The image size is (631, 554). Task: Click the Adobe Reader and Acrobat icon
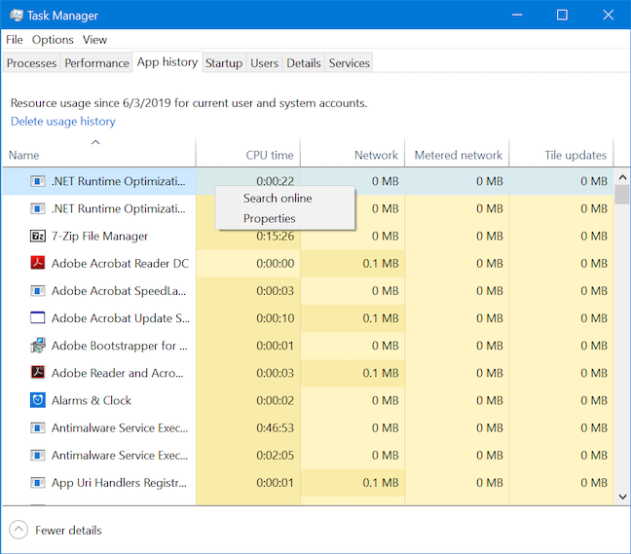(x=37, y=373)
